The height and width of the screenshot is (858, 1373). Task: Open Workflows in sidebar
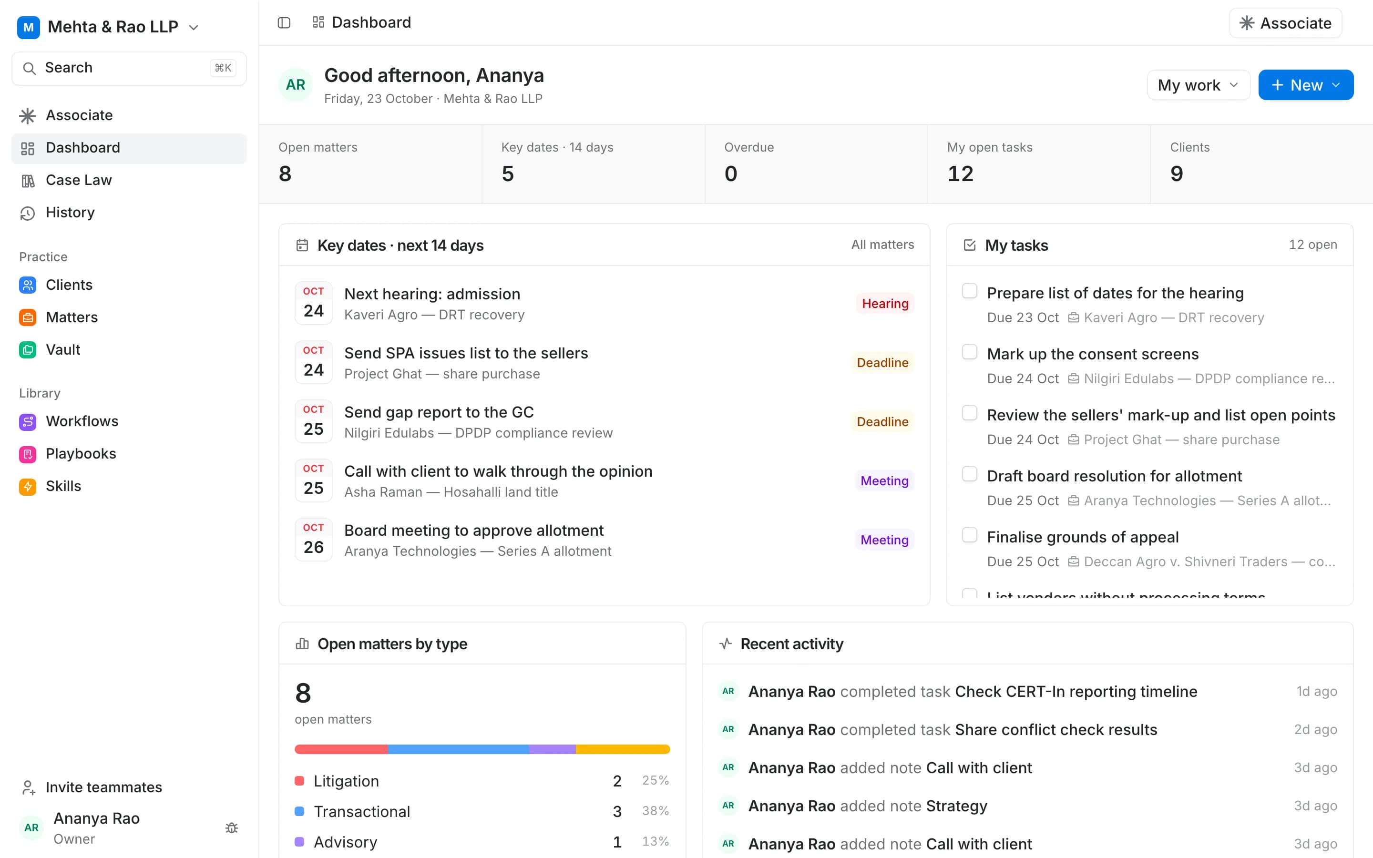click(129, 422)
